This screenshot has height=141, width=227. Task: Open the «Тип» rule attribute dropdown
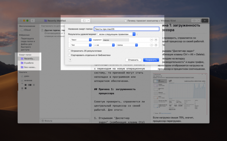(x=81, y=45)
